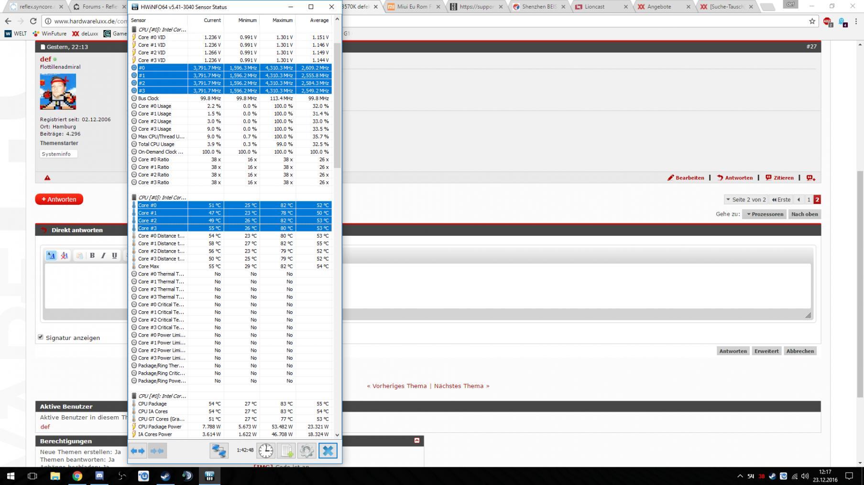The image size is (864, 485).
Task: Open HWiNFO remote network monitoring button
Action: 219,451
